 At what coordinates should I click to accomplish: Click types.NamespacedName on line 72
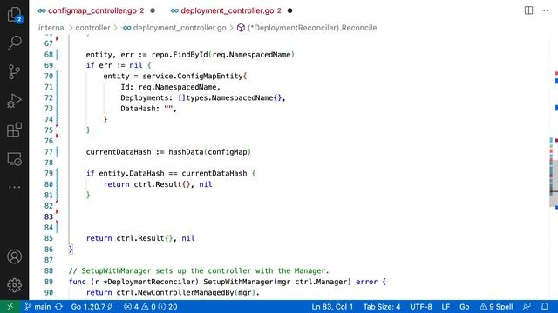(x=229, y=97)
